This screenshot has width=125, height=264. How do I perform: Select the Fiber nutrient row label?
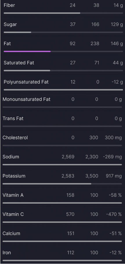coord(9,5)
